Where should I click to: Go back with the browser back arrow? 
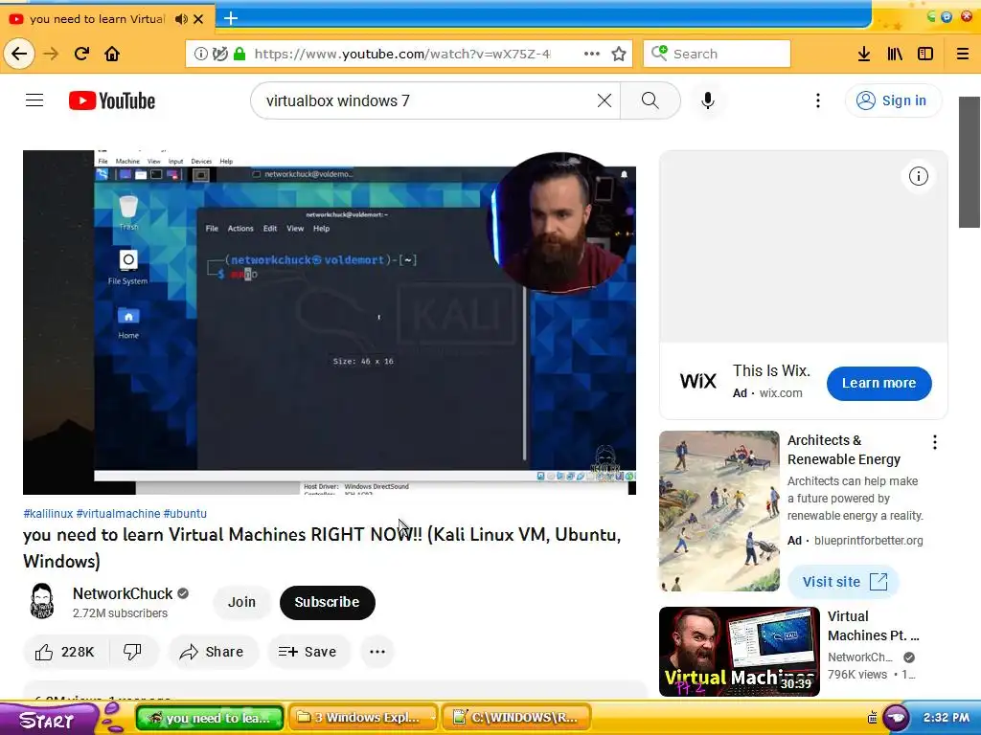(19, 54)
